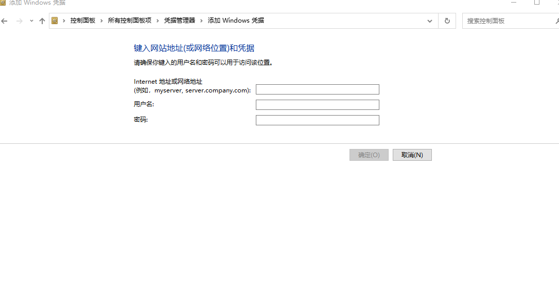Screen dimensions: 559x301
Task: Expand chevron after 凭据管理器
Action: click(x=201, y=21)
